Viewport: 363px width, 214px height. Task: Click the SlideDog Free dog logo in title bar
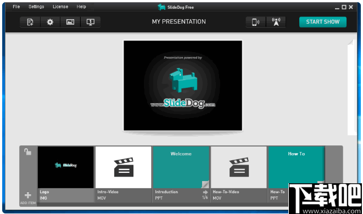click(x=161, y=7)
